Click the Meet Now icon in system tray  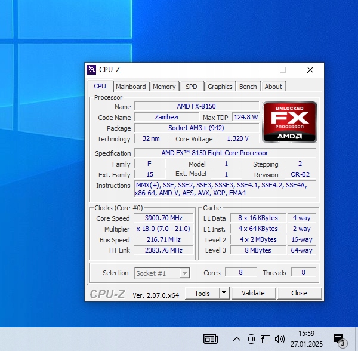pos(251,339)
